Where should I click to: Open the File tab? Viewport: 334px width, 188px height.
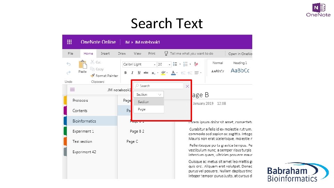tap(71, 54)
